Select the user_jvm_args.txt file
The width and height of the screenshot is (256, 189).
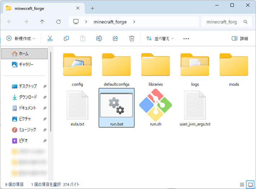[x=195, y=108]
